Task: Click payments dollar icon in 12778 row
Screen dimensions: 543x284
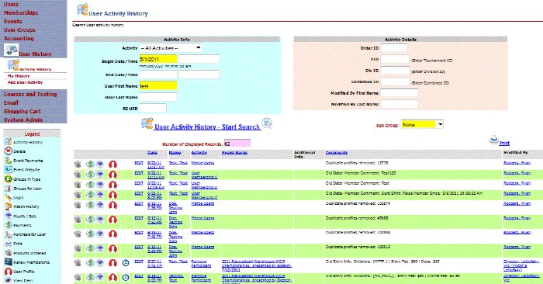Action: (90, 165)
